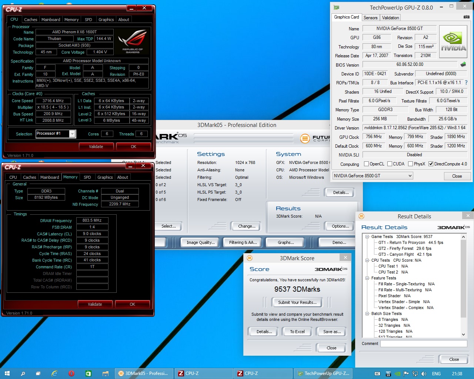Click the orange icon in 3DMark Score title
Viewport: 474px width, 379px height.
pos(250,258)
